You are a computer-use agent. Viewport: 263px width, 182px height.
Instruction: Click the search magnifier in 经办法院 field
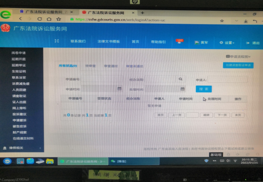click(180, 79)
